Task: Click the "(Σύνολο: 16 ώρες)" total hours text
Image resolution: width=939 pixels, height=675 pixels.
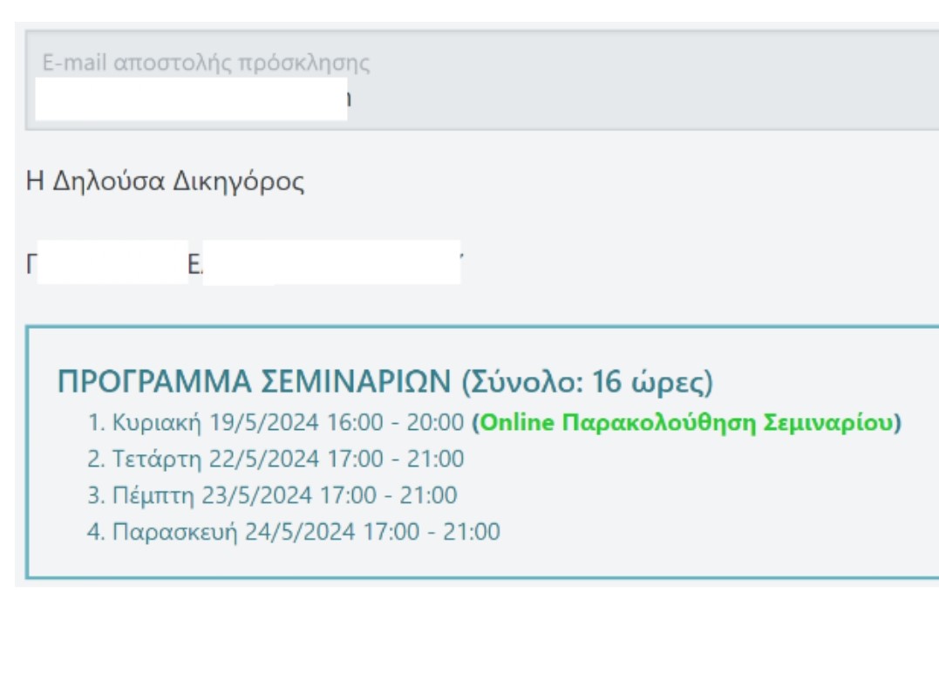Action: click(x=587, y=381)
